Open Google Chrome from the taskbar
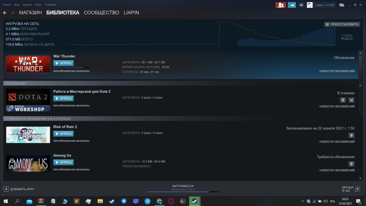Screen dimensions: 366x206 pyautogui.click(x=159, y=201)
